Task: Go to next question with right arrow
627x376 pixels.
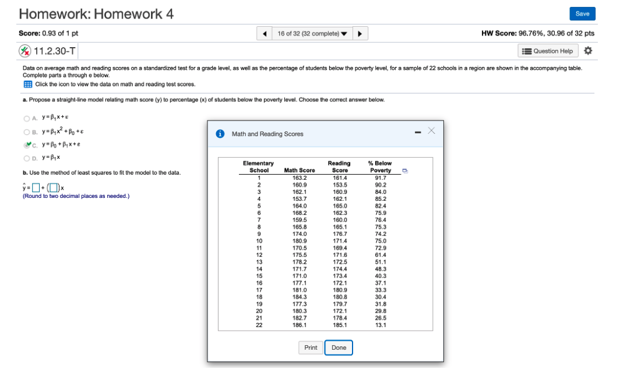Action: pyautogui.click(x=361, y=33)
